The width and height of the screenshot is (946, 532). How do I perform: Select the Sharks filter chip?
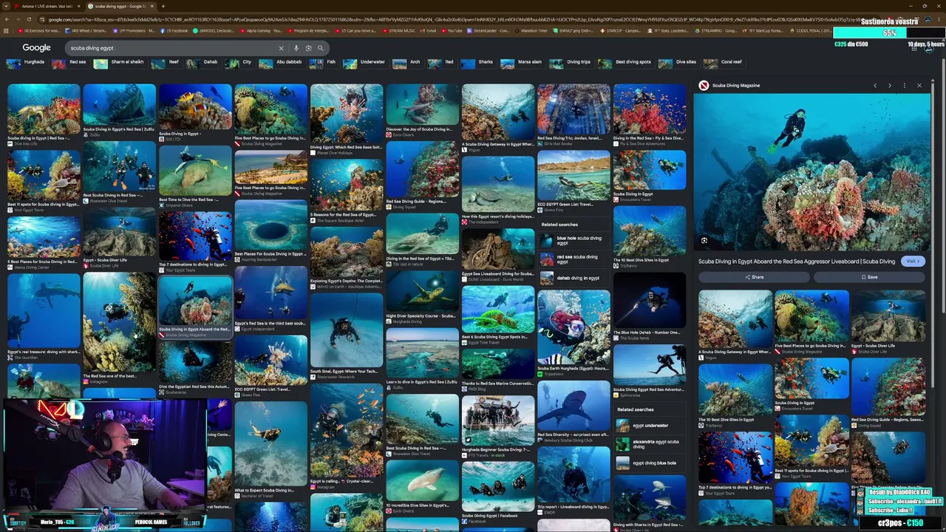coord(477,63)
